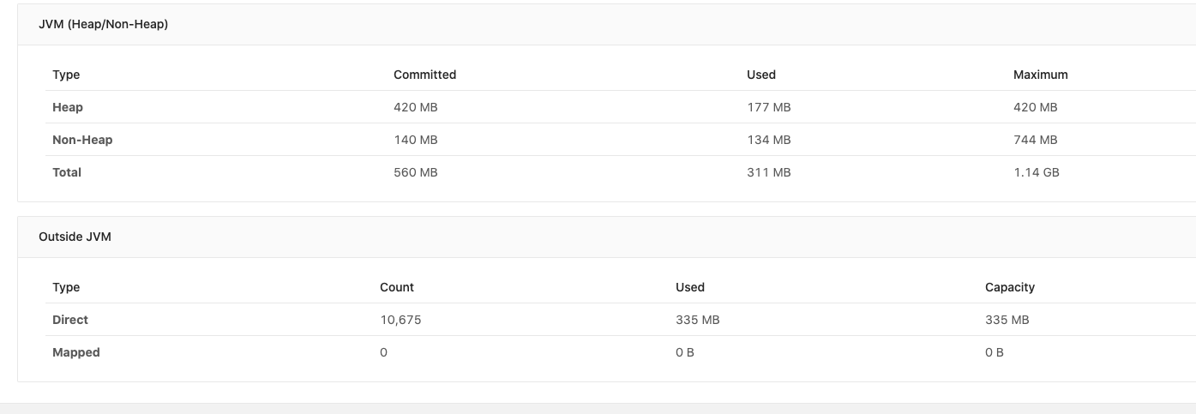Image resolution: width=1196 pixels, height=414 pixels.
Task: Click the Heap used value 177 MB
Action: tap(768, 107)
